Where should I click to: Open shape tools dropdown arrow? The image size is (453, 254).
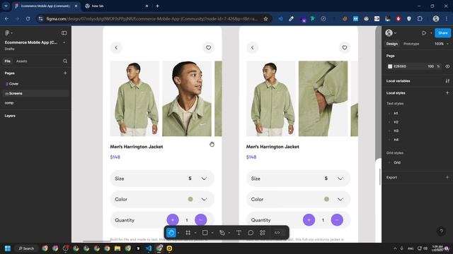(212, 233)
